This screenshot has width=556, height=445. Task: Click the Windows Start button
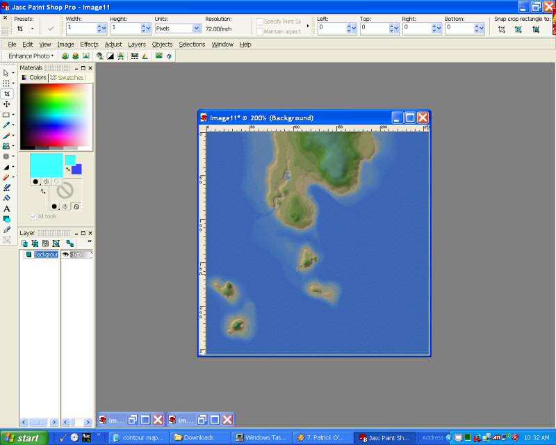tap(24, 438)
